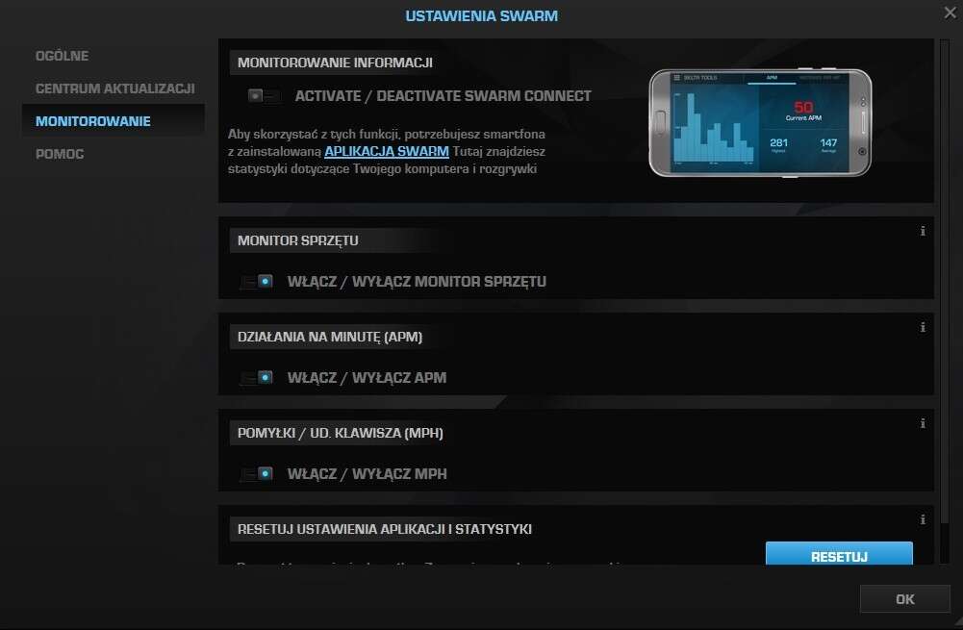Toggle Activate / Deactivate Swarm Connect switch

pyautogui.click(x=263, y=96)
